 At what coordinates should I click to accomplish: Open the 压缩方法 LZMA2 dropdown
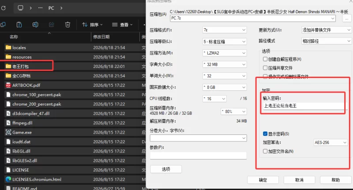225,53
